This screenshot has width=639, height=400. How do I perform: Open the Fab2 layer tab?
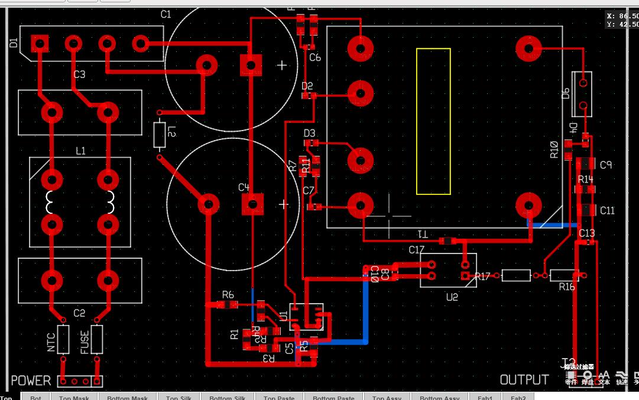click(x=518, y=397)
